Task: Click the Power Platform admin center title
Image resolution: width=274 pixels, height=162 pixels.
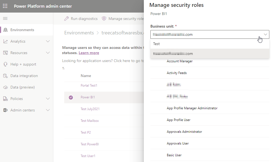Action: [43, 6]
